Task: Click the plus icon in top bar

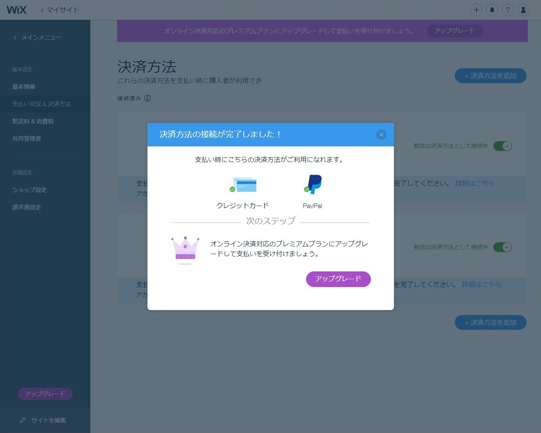Action: click(x=476, y=10)
